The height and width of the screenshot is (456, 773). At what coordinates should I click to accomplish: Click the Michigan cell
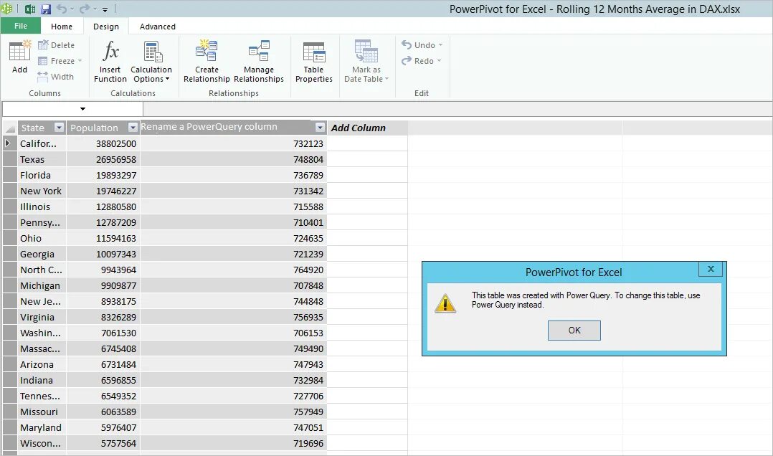click(x=42, y=285)
